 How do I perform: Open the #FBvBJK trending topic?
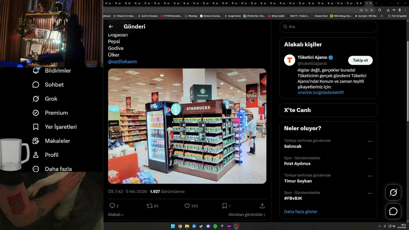[x=328, y=195]
